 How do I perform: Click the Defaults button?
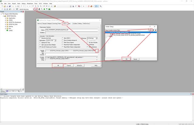tap(79, 66)
